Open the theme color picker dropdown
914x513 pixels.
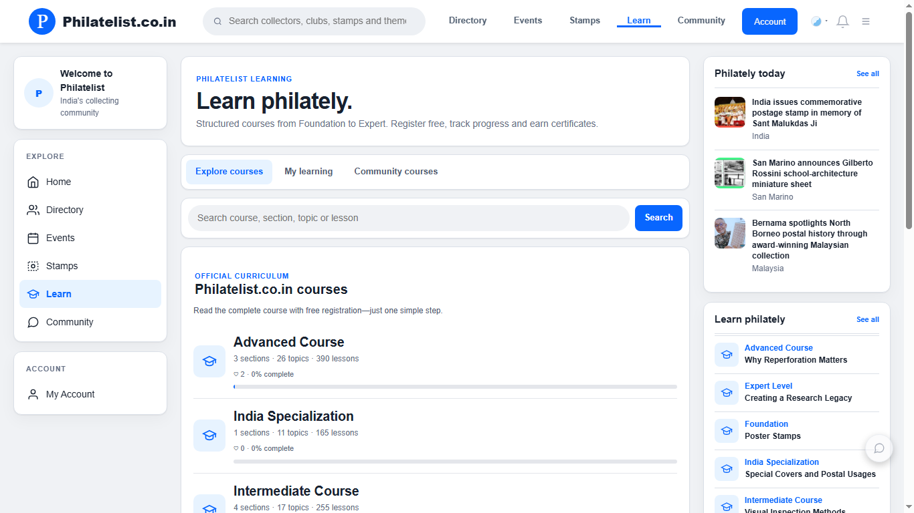(819, 21)
